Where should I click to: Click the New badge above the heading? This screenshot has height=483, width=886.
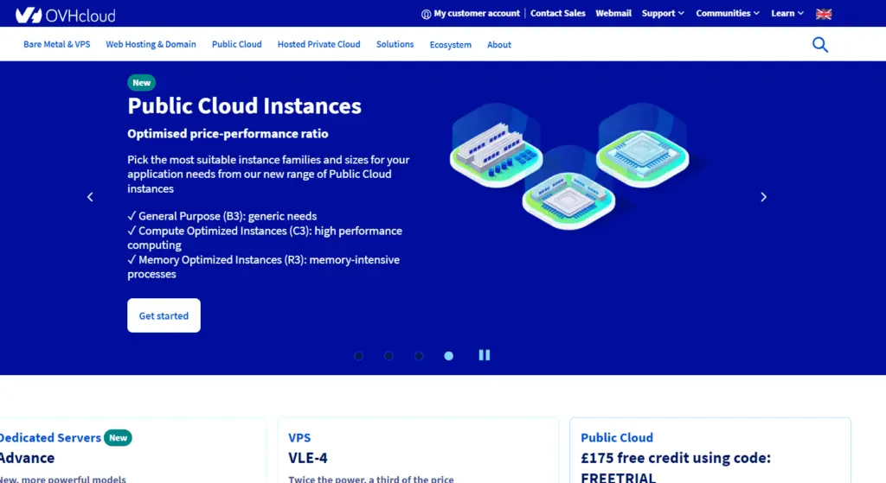click(141, 82)
